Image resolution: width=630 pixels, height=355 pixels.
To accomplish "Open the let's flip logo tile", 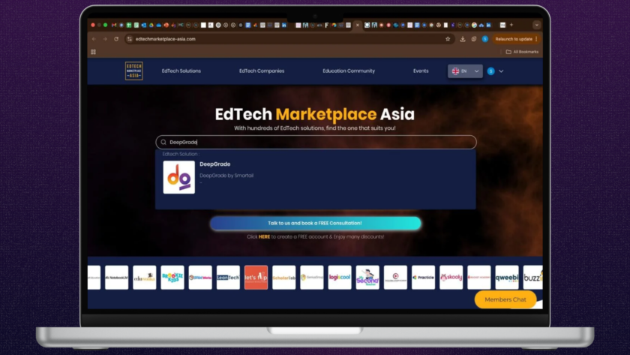I will click(256, 278).
